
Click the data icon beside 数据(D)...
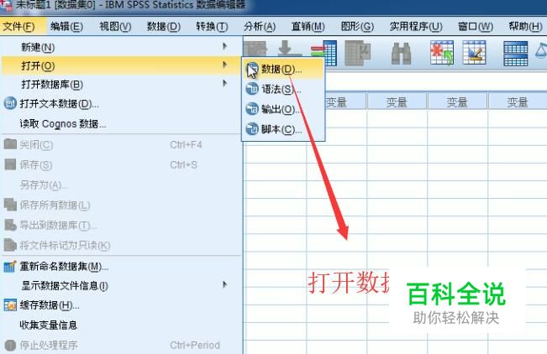pyautogui.click(x=252, y=69)
